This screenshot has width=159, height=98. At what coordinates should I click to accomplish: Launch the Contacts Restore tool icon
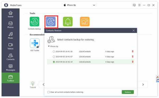coord(51,21)
